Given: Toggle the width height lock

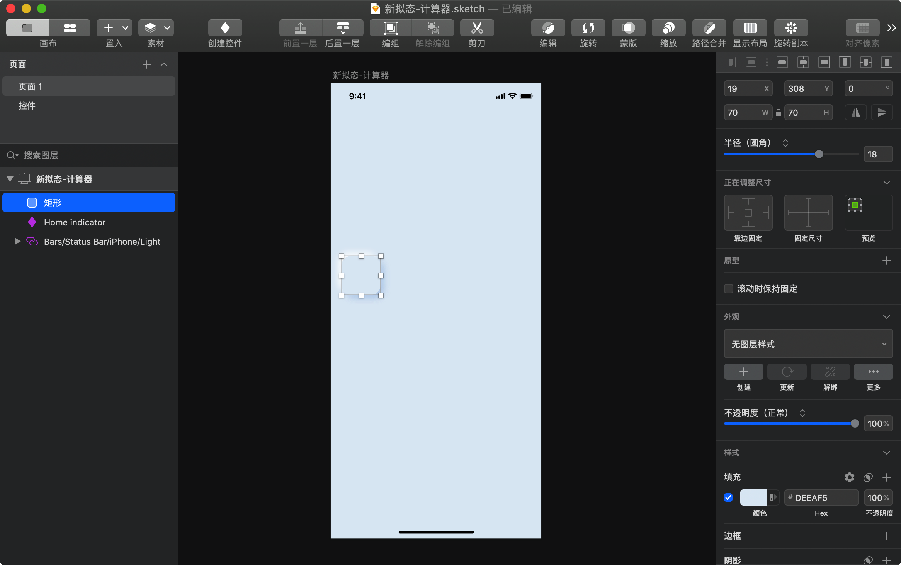Looking at the screenshot, I should tap(779, 112).
